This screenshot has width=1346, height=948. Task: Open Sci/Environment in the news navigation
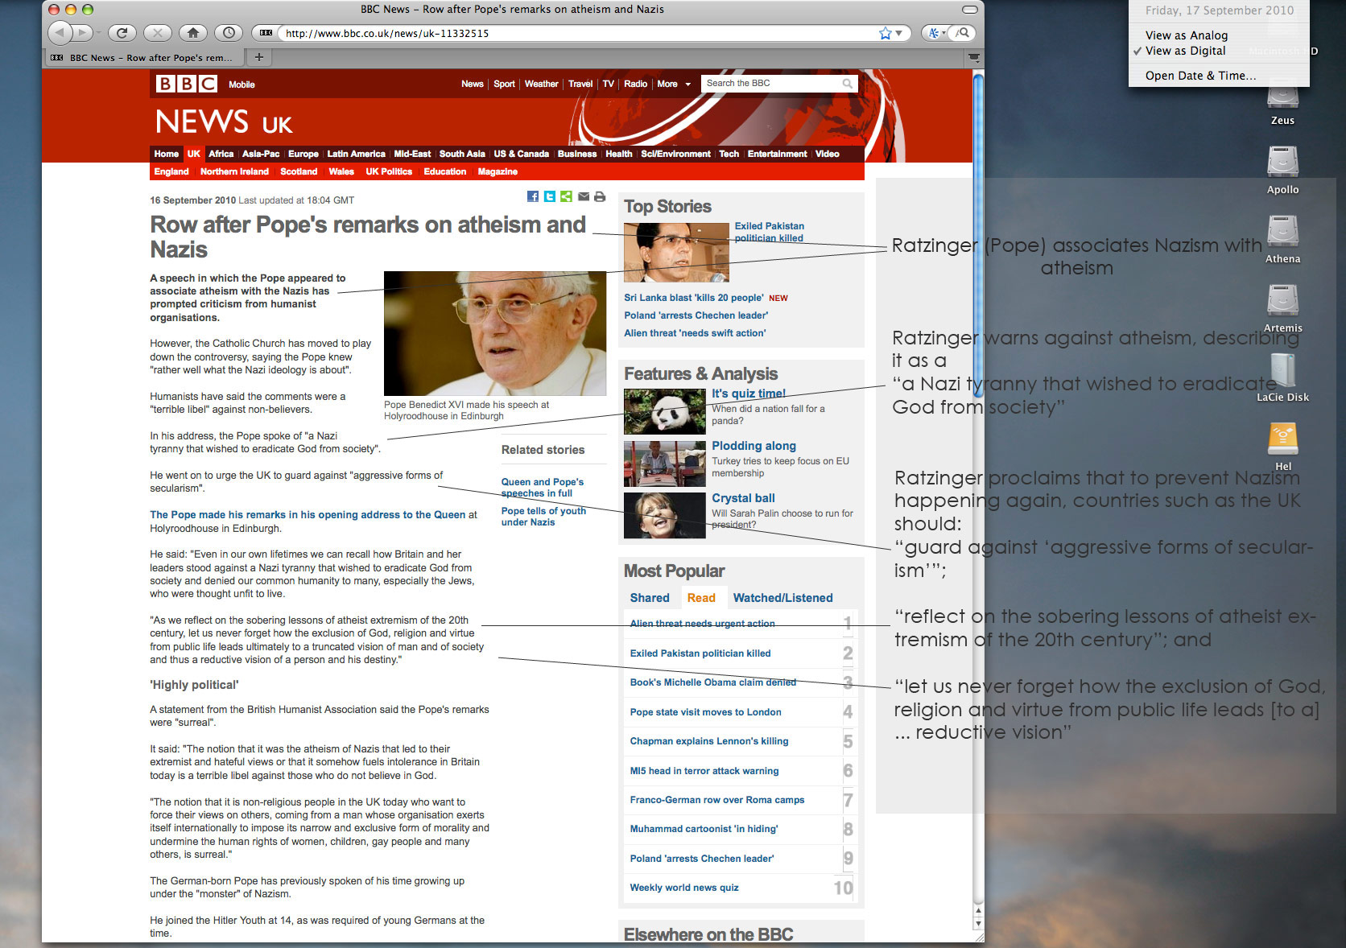click(x=675, y=154)
